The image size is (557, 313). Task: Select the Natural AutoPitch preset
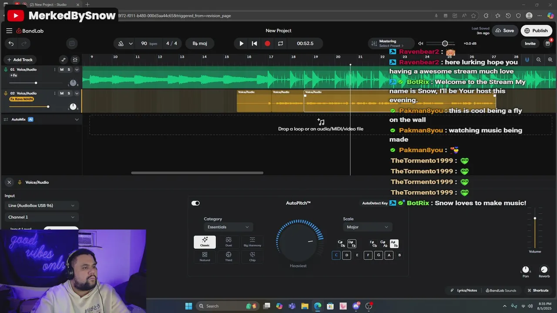pyautogui.click(x=205, y=256)
